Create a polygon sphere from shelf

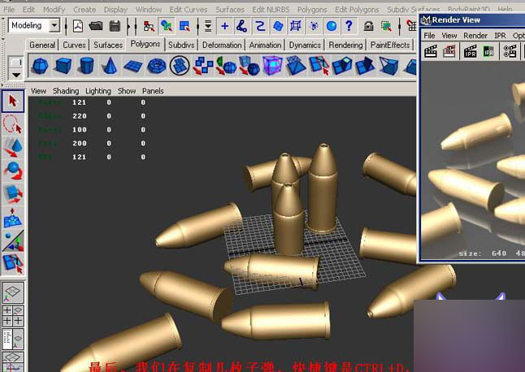click(x=40, y=66)
